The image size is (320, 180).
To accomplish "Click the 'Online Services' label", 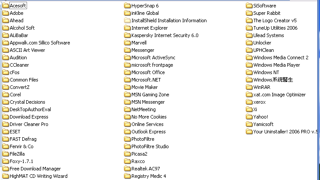I will pos(148,124).
